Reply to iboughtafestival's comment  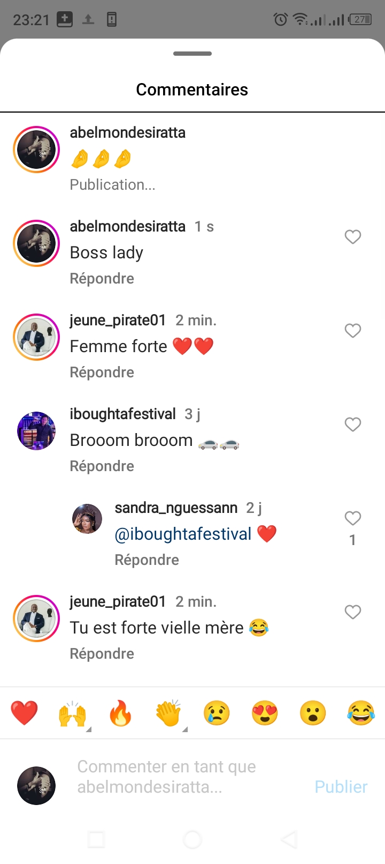pos(102,466)
